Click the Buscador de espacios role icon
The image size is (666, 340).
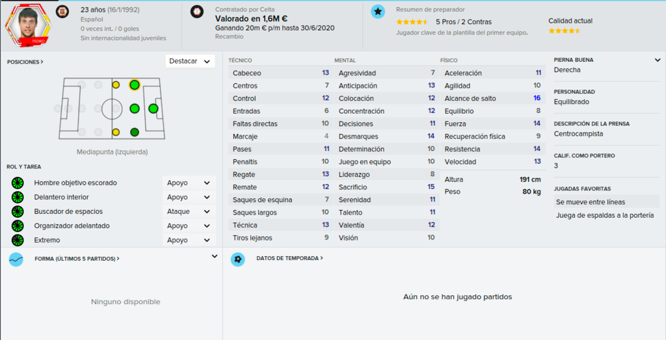pos(18,211)
